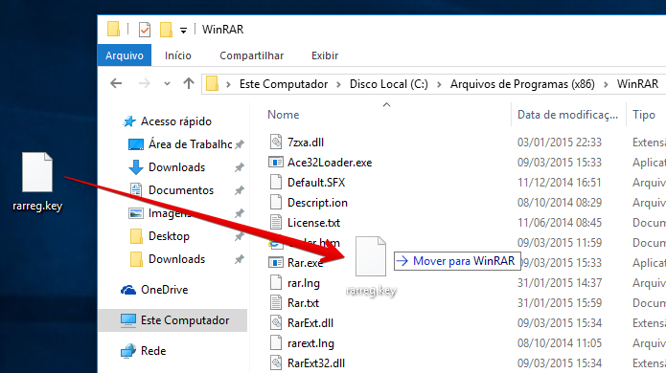Click the 7zxa.dll file icon
The width and height of the screenshot is (666, 373).
276,142
